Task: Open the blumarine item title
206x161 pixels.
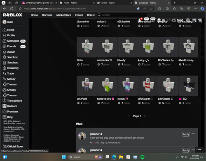Action: [83, 21]
